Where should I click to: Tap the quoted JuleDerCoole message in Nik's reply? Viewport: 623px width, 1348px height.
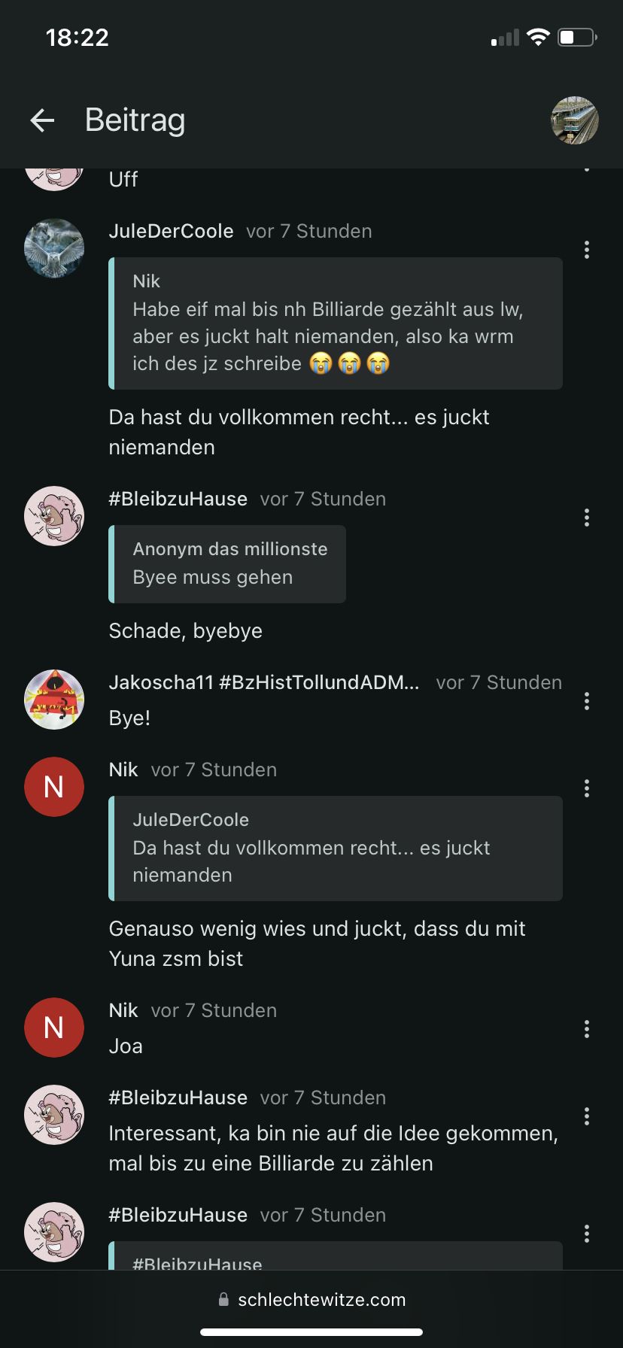point(336,849)
